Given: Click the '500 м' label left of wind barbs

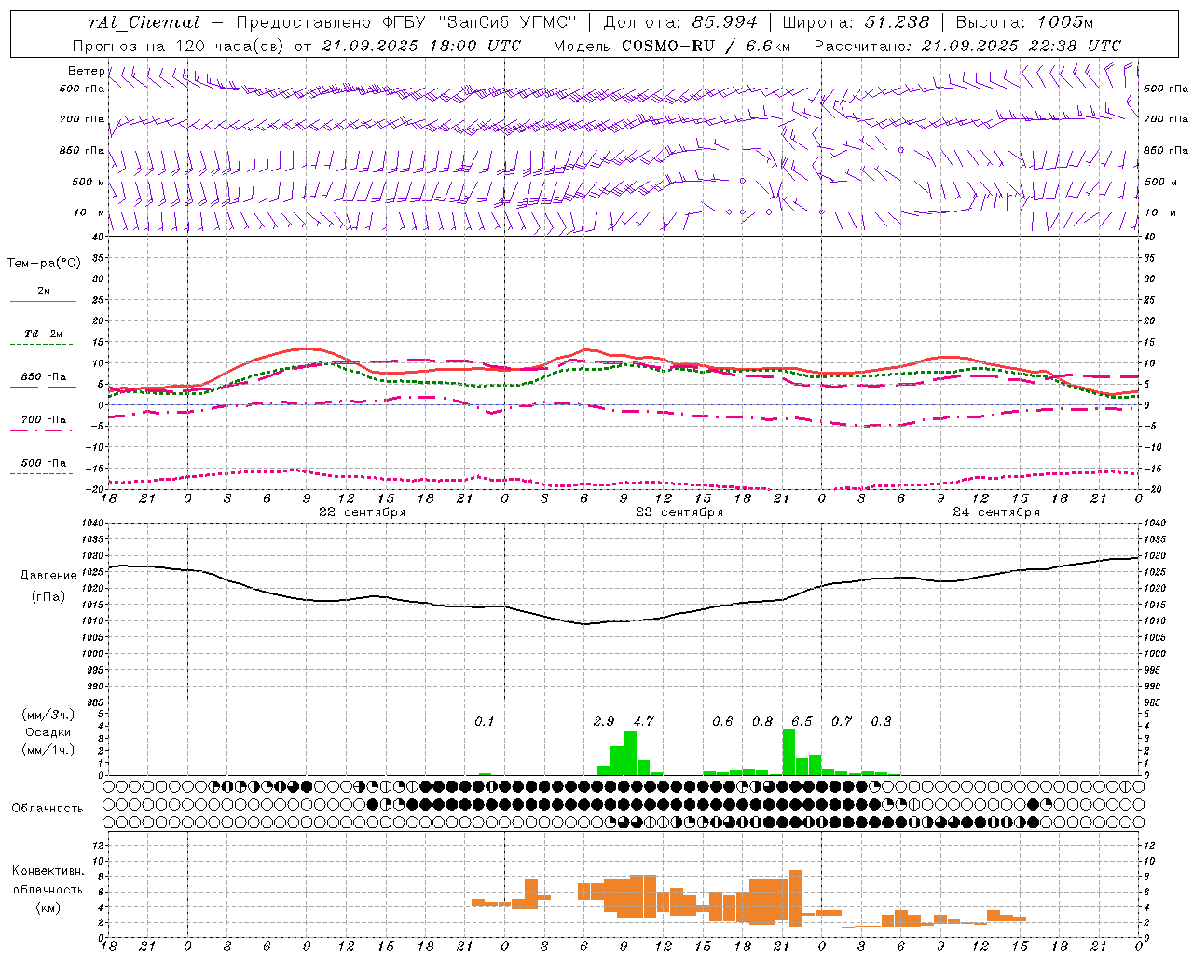Looking at the screenshot, I should [x=89, y=182].
